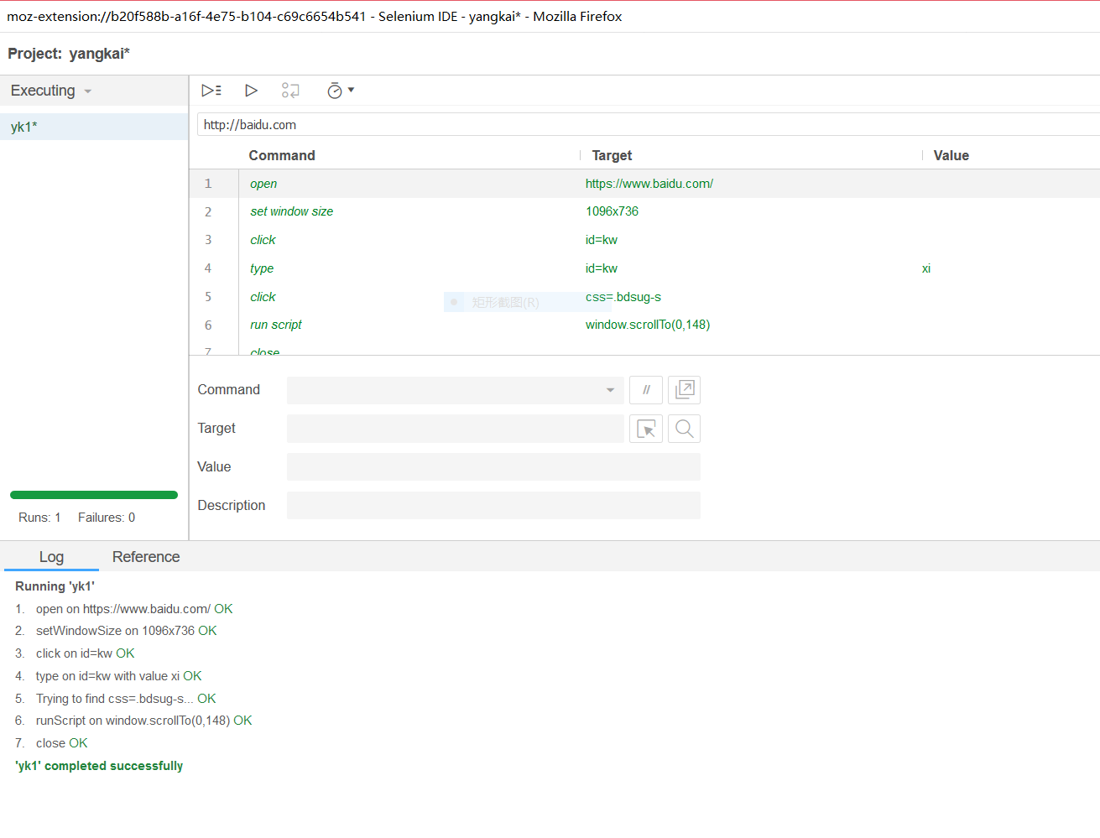Select row 2 set window size

point(644,211)
